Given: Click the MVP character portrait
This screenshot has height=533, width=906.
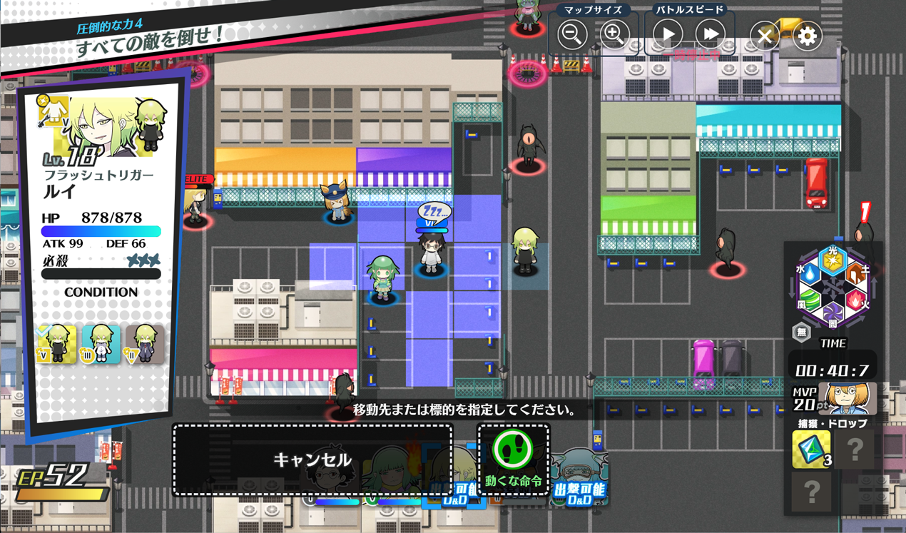Looking at the screenshot, I should [847, 399].
